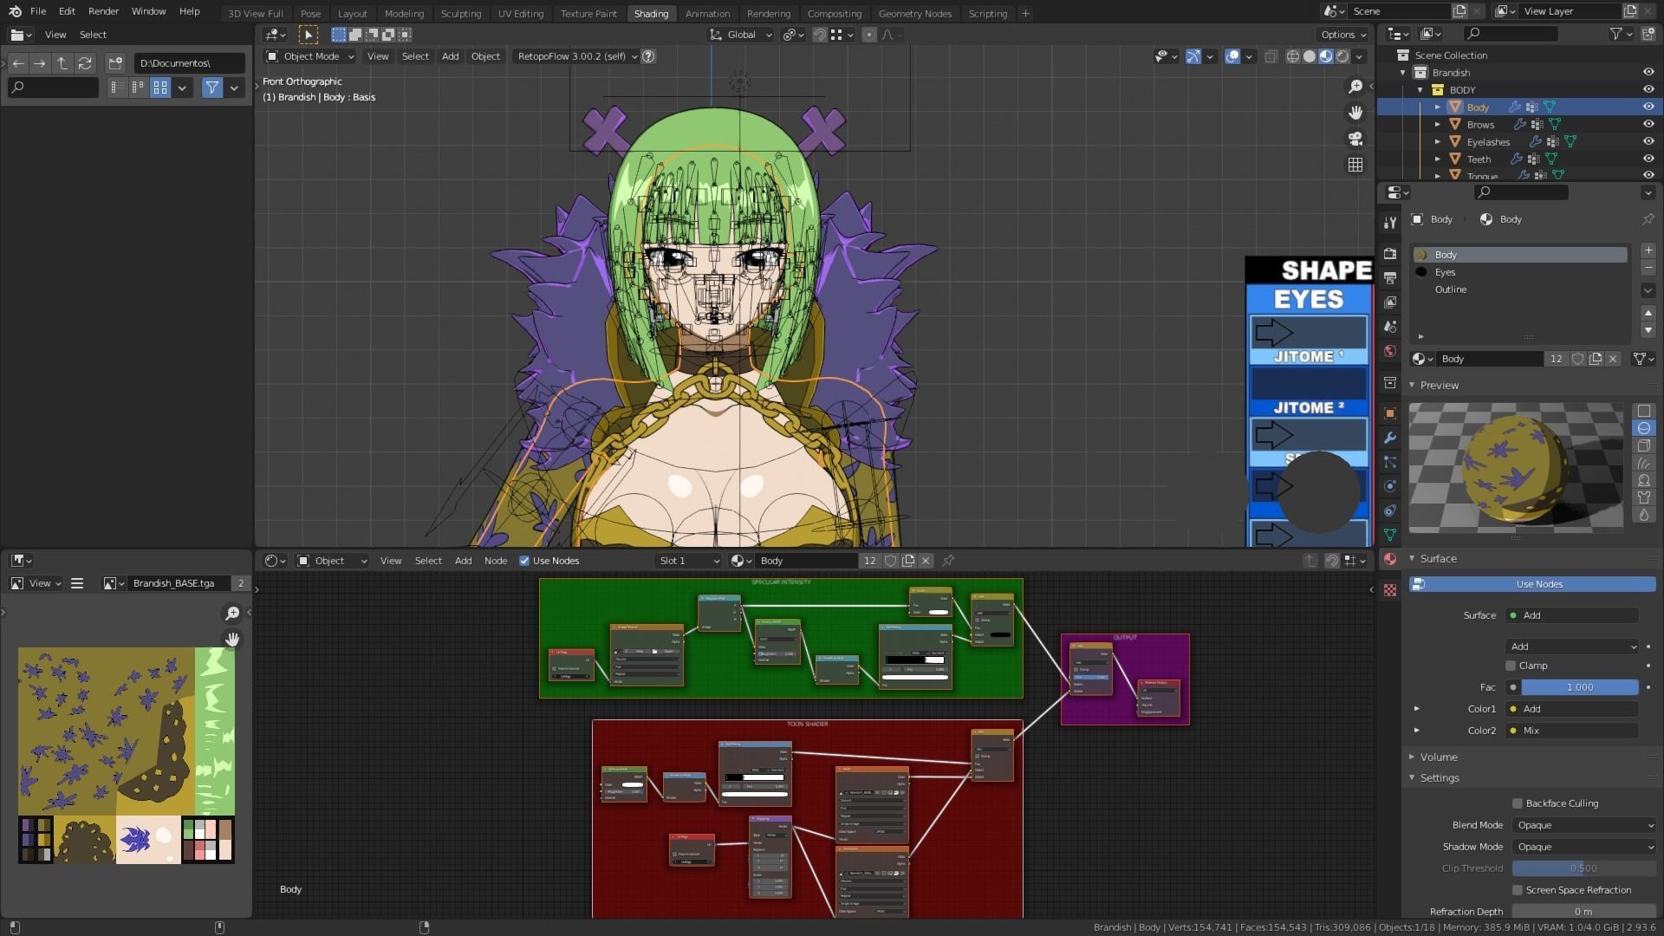Image resolution: width=1664 pixels, height=936 pixels.
Task: Toggle camera view icon in viewport
Action: pyautogui.click(x=1355, y=139)
